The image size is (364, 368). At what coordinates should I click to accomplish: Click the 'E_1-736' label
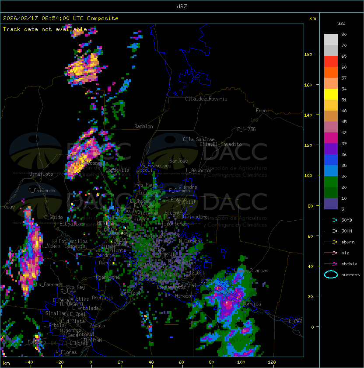(246, 129)
